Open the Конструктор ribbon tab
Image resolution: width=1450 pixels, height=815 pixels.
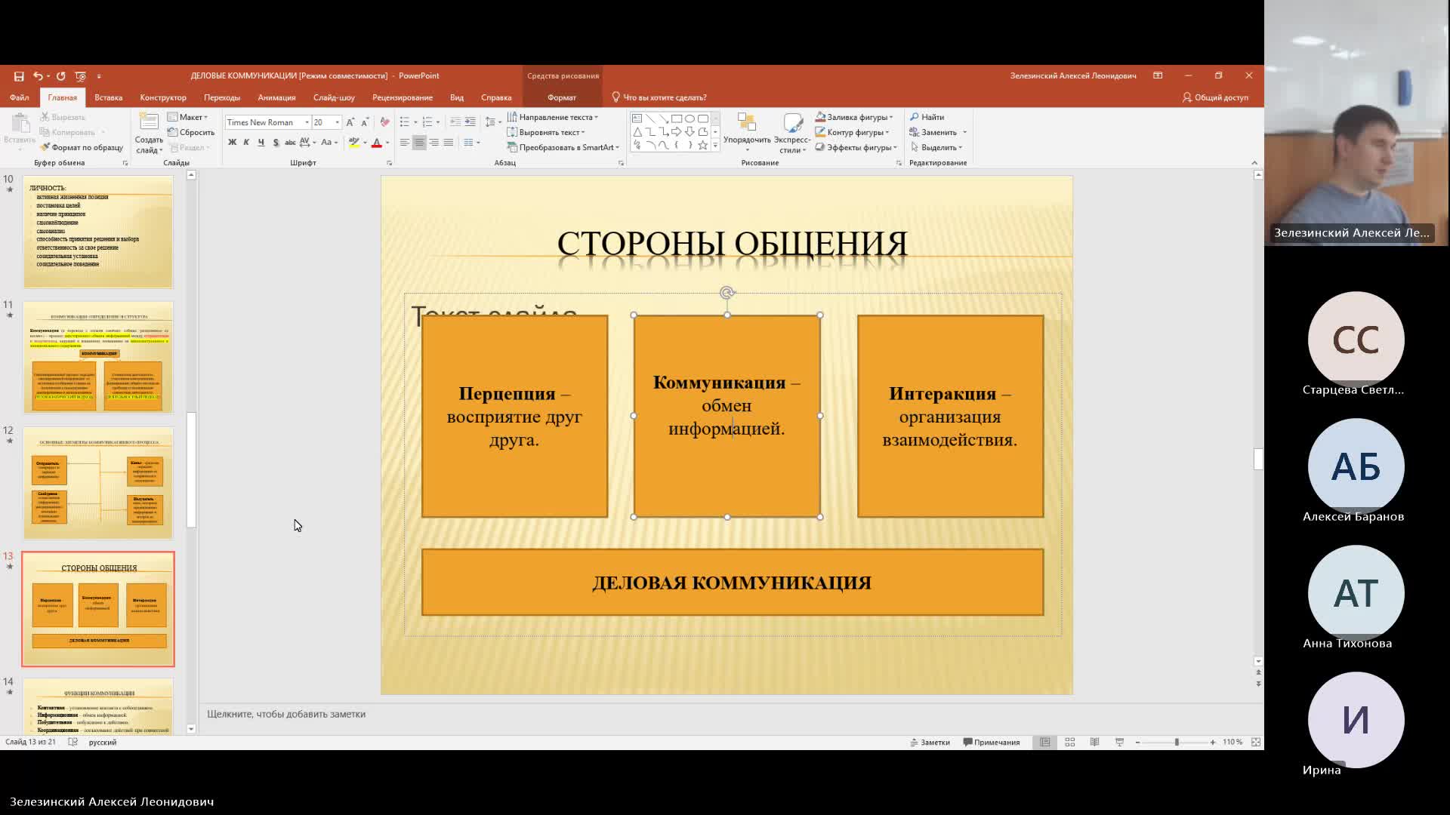point(163,97)
